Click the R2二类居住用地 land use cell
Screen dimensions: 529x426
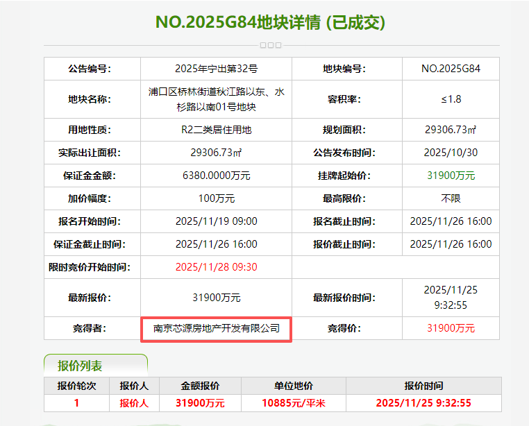pyautogui.click(x=217, y=130)
